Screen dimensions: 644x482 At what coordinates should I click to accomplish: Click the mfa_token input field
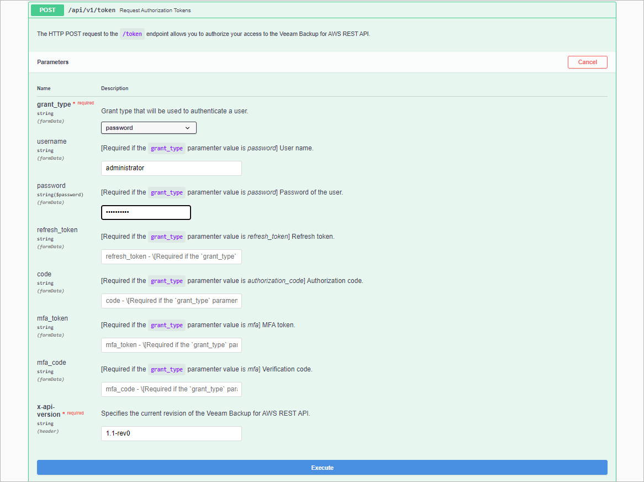[x=171, y=345]
